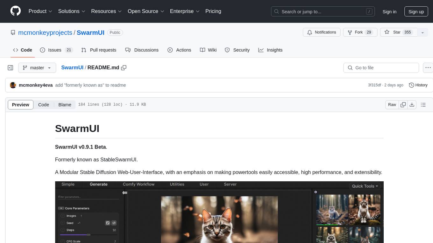The image size is (433, 243).
Task: Open the master branch selector
Action: [37, 68]
